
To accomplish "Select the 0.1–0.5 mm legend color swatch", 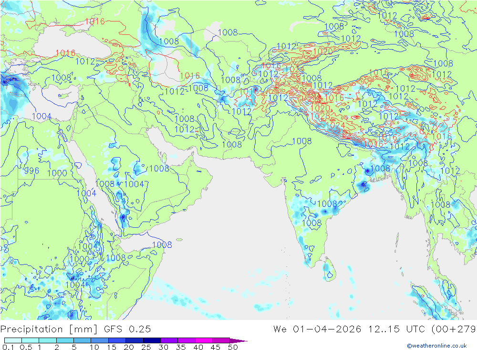I will [x=13, y=340].
